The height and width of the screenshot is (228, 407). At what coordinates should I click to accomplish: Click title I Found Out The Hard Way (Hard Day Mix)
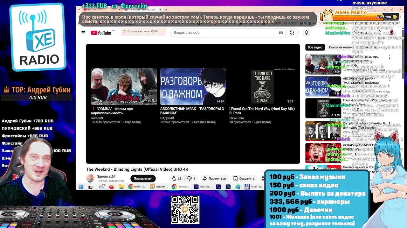[262, 111]
